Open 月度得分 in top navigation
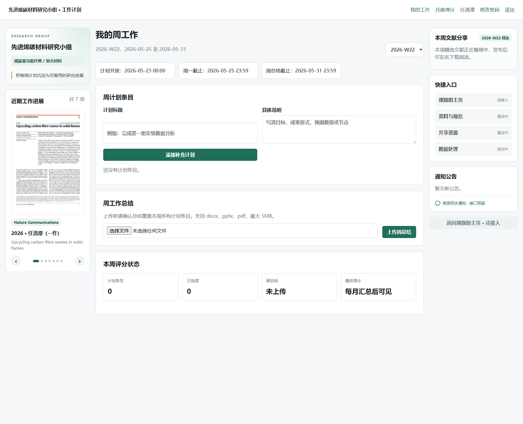 pyautogui.click(x=445, y=10)
